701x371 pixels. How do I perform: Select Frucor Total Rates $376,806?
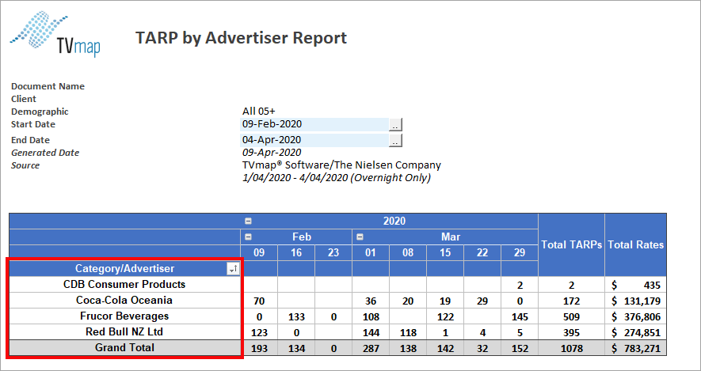coord(635,317)
